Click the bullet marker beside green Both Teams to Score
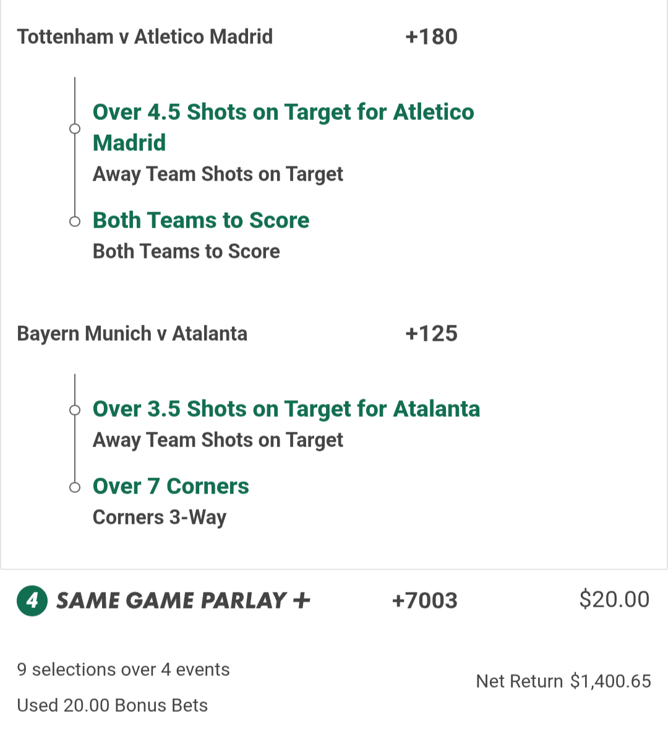 [75, 221]
